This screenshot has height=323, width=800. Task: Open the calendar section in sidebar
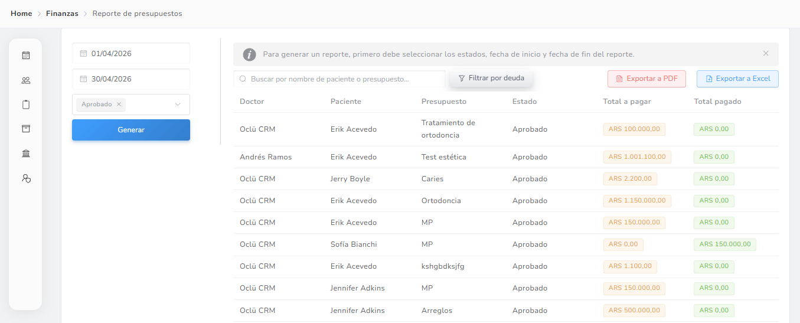tap(25, 56)
